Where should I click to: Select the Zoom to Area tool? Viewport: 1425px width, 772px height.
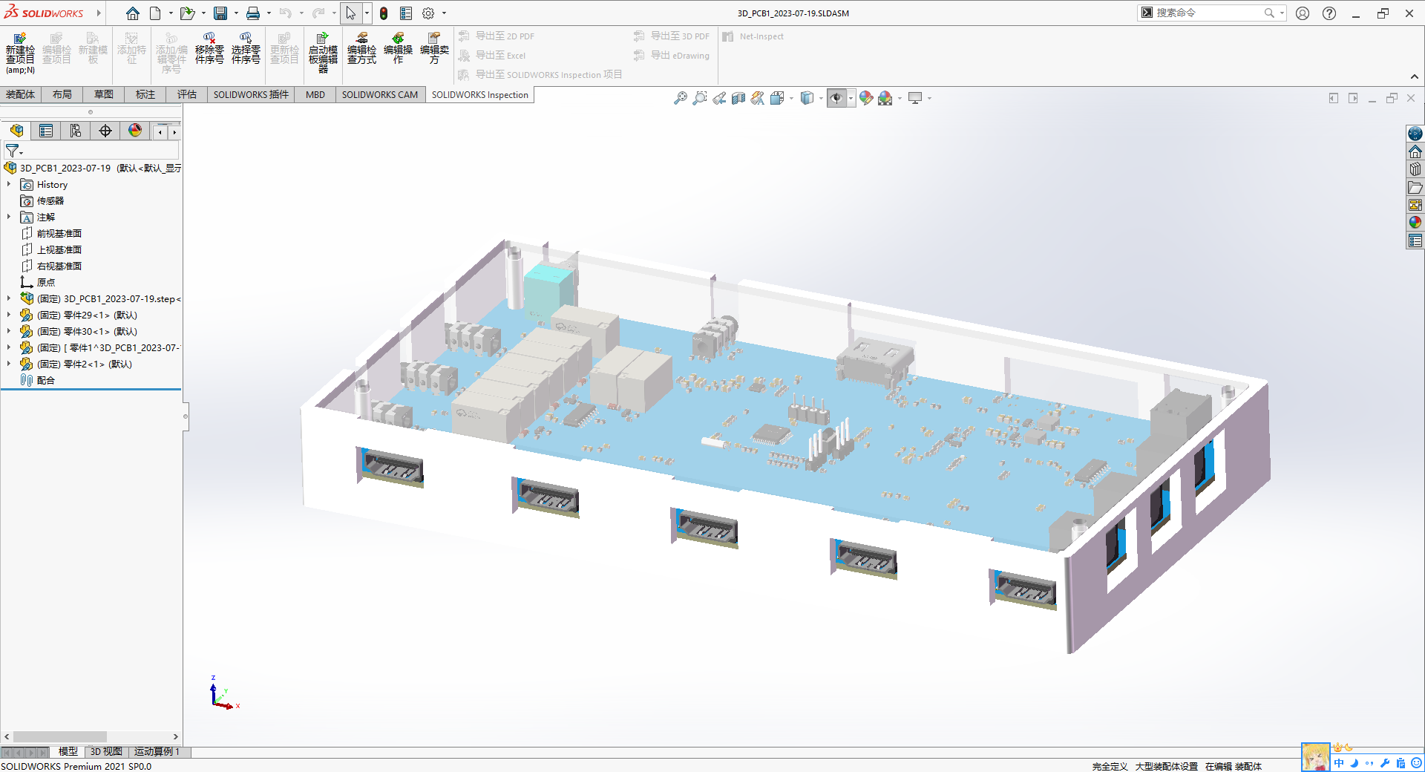tap(699, 98)
